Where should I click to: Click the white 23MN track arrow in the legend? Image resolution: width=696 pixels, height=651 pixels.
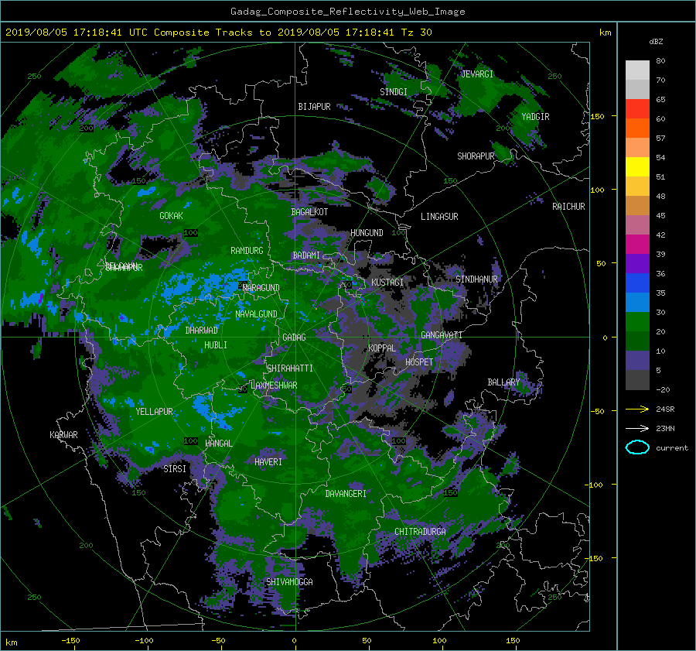637,428
